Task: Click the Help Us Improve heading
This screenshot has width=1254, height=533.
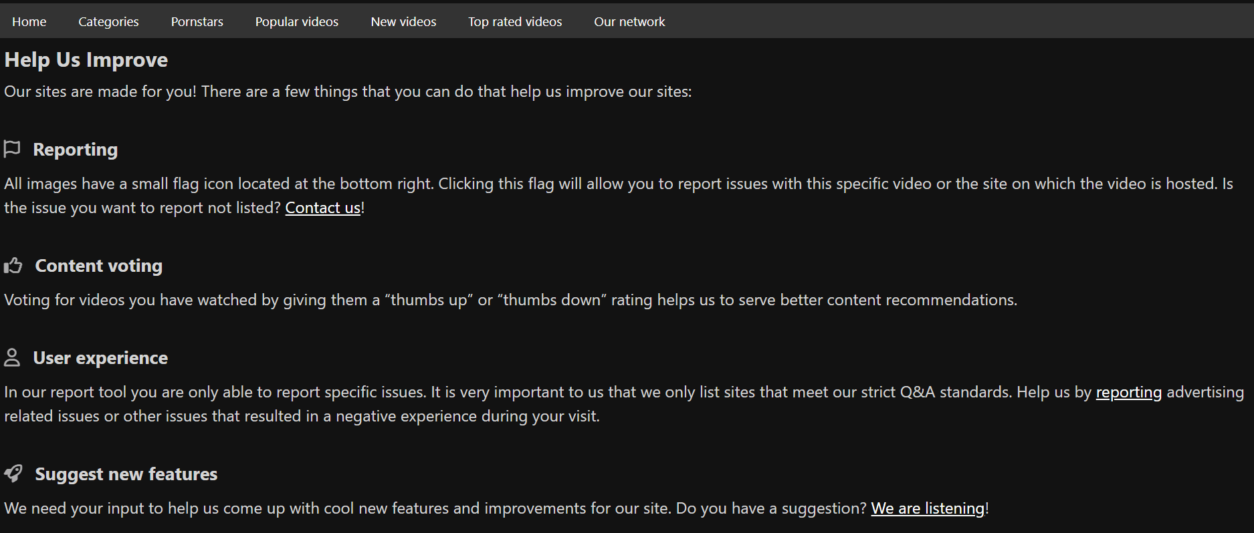Action: point(86,60)
